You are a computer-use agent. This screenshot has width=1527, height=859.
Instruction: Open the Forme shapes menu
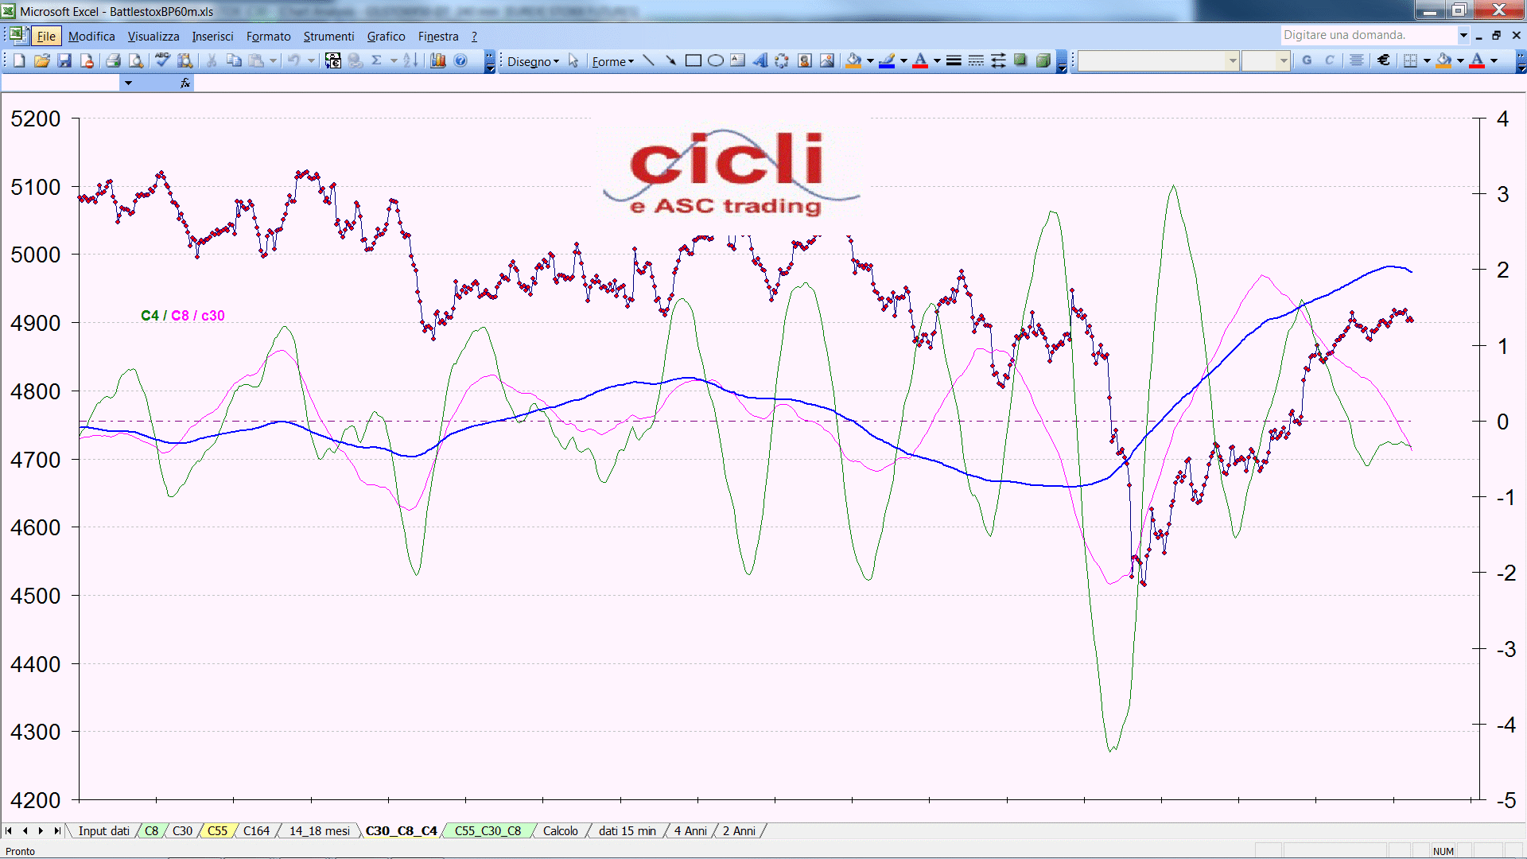612,61
